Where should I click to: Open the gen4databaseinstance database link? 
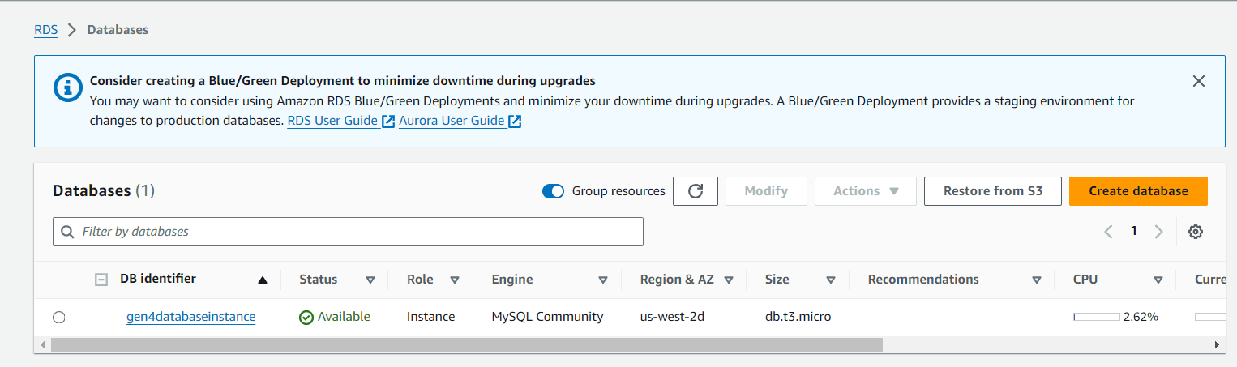coord(191,317)
